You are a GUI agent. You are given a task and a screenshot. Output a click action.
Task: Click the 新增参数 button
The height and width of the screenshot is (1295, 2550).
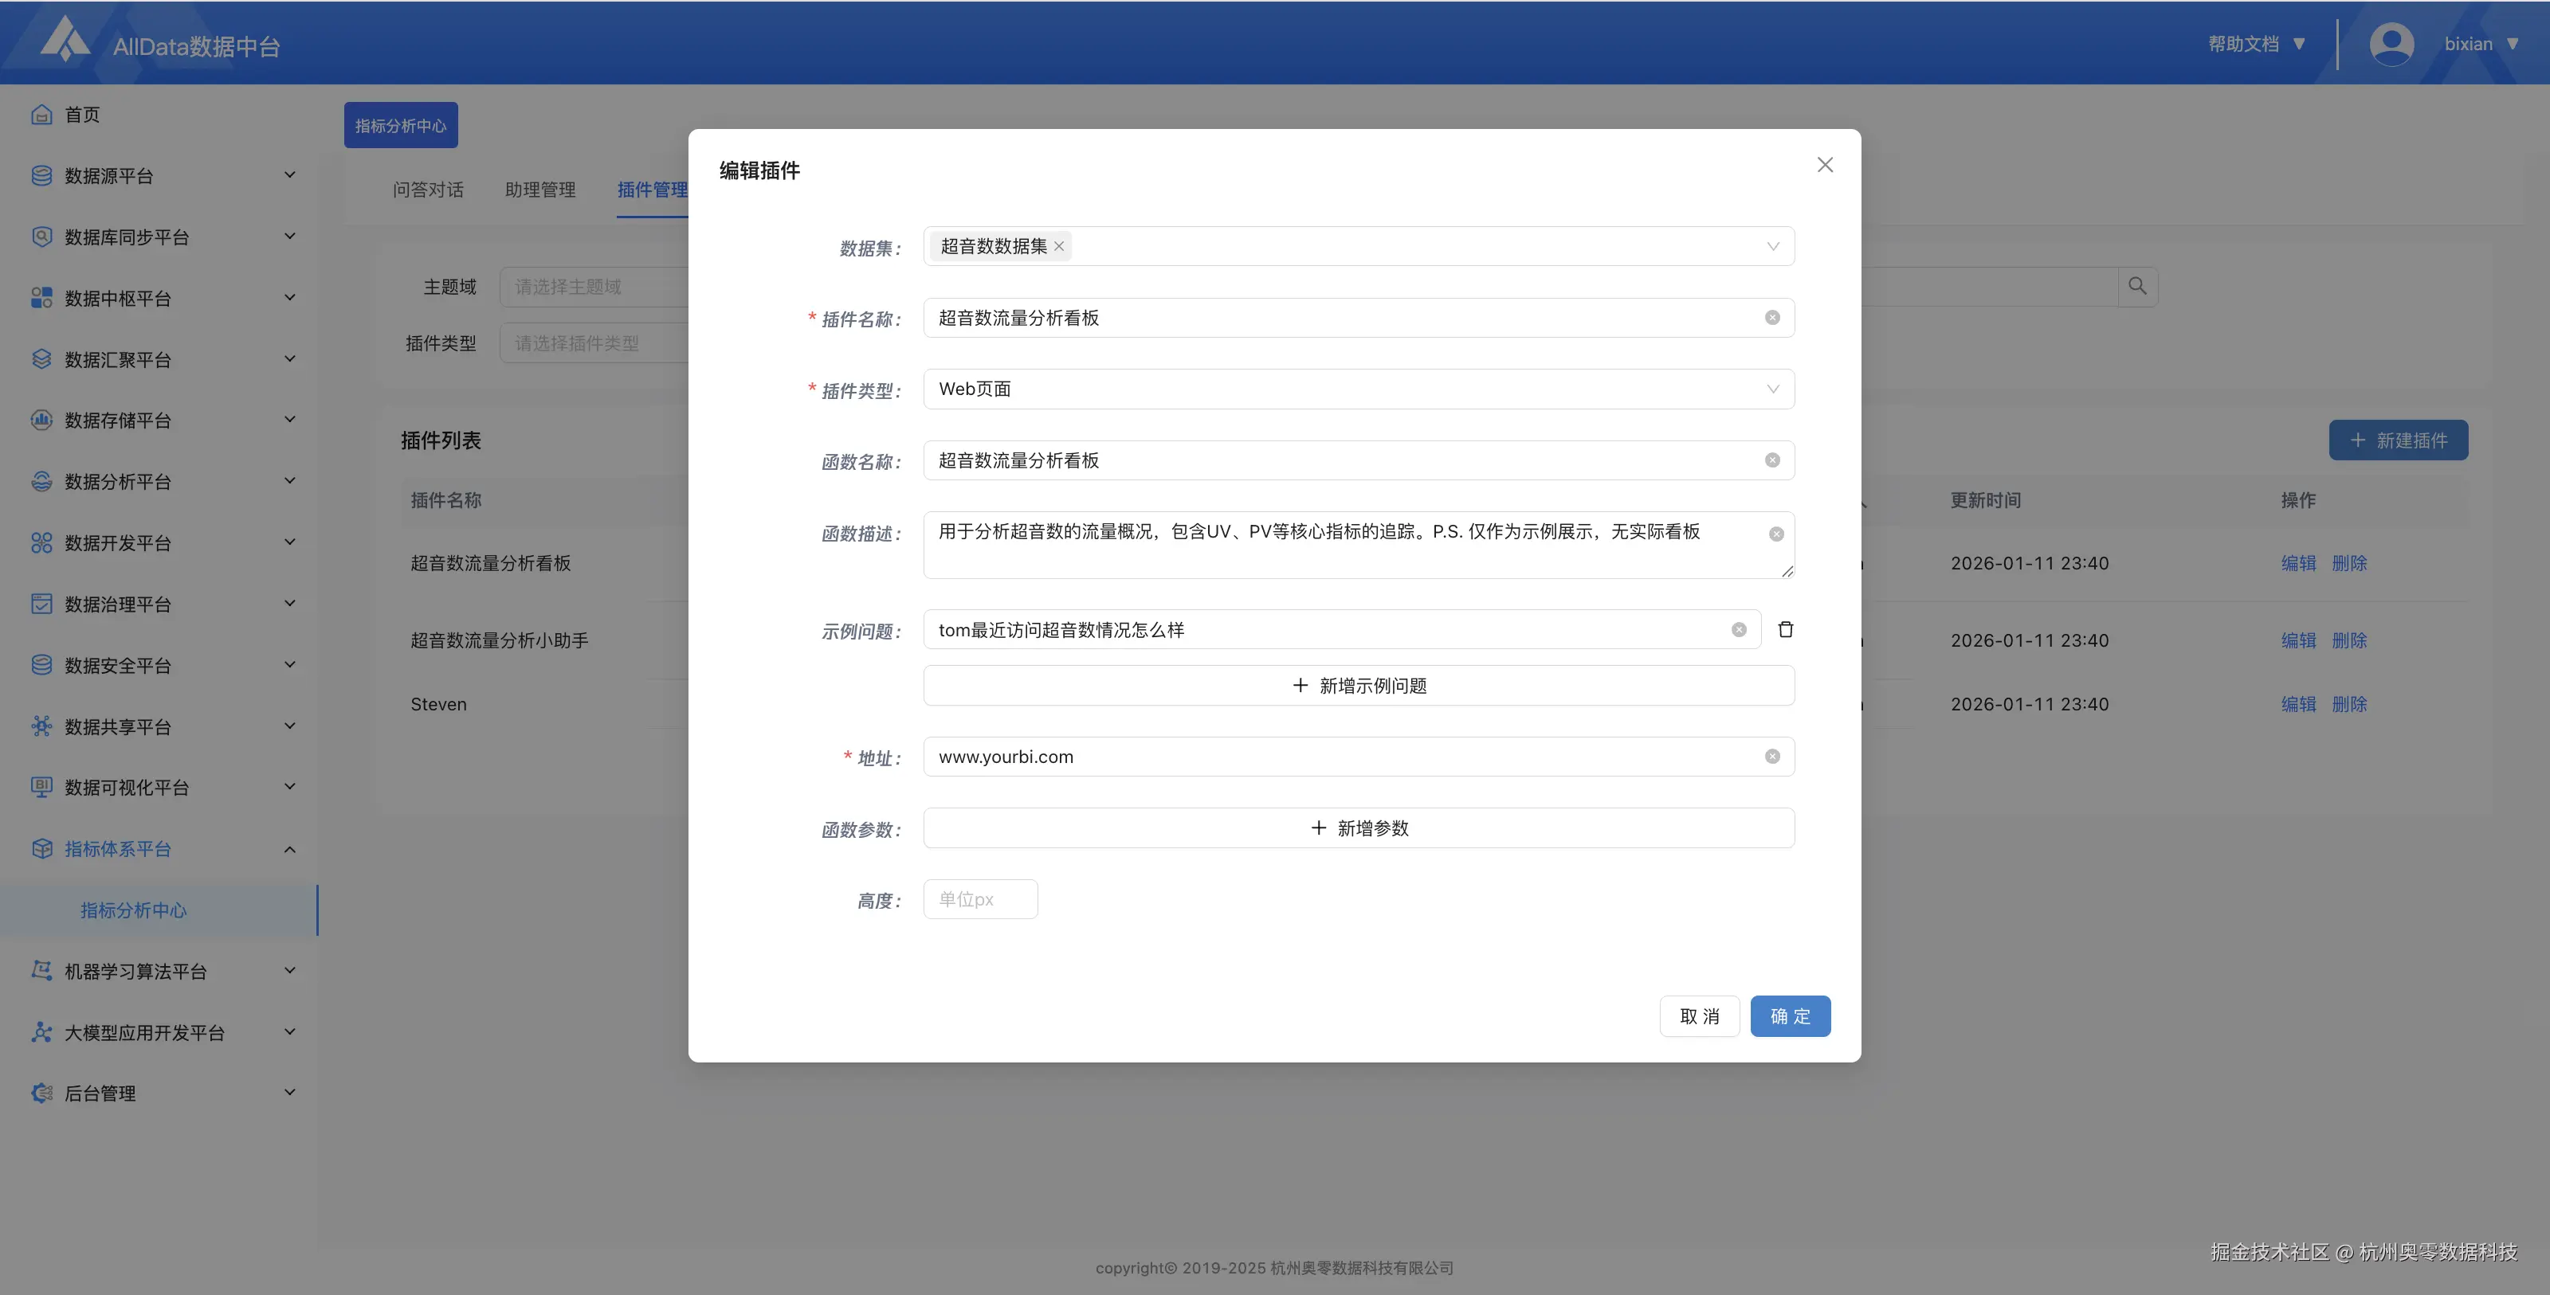[x=1358, y=828]
